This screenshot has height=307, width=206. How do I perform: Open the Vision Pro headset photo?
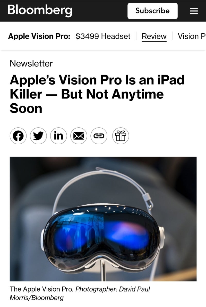click(103, 219)
